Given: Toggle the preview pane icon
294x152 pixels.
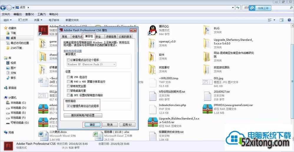Looking at the screenshot, I should (281, 20).
